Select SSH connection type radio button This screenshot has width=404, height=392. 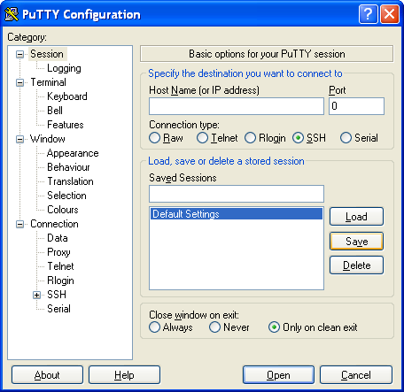298,138
